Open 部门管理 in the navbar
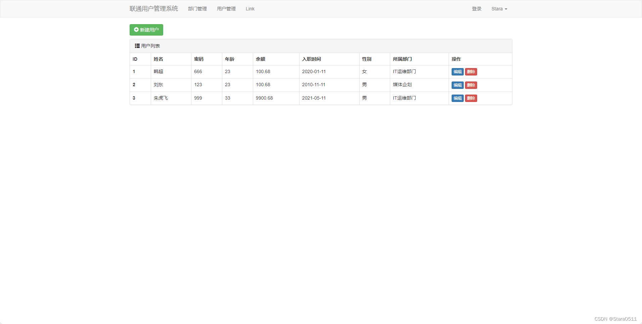 [x=197, y=9]
